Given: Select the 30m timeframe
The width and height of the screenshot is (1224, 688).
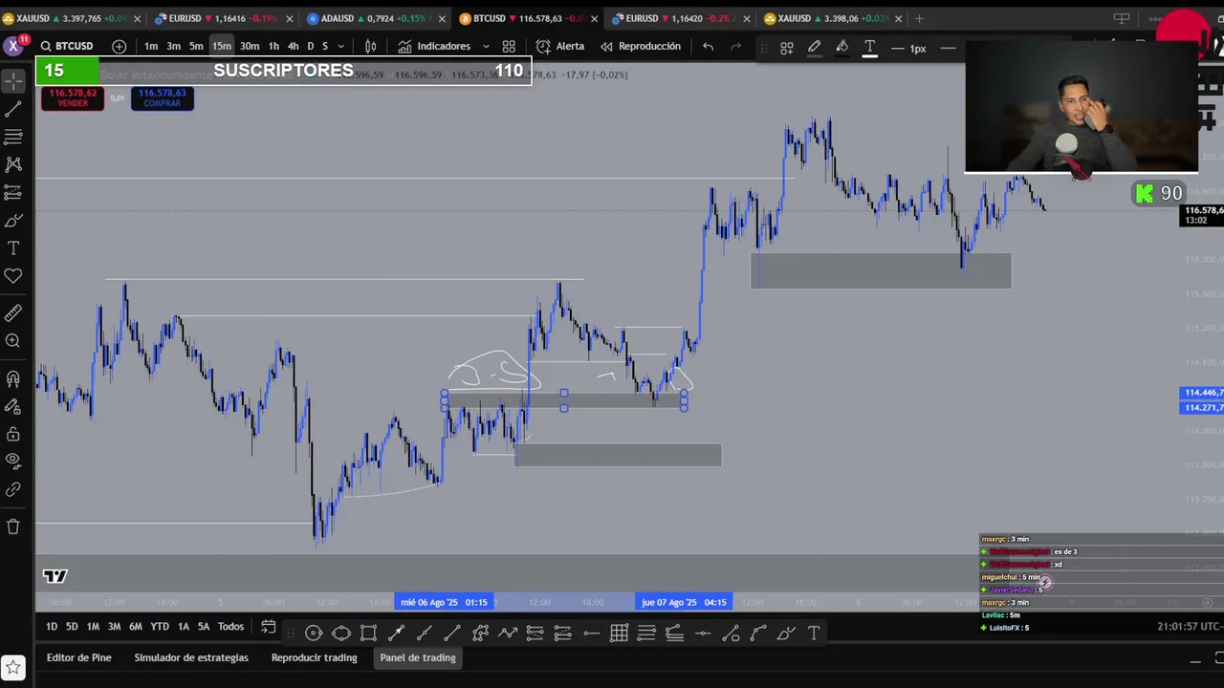Looking at the screenshot, I should pos(250,46).
